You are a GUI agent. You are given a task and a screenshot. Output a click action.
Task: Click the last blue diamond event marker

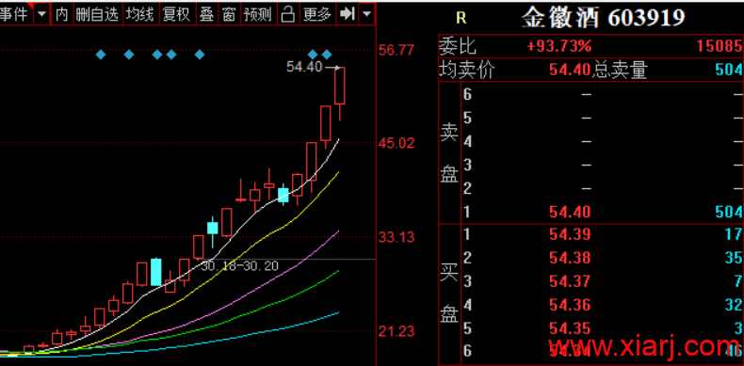coord(327,55)
